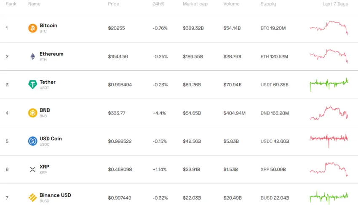Open Bitcoin's 7-day sparkline chart
The width and height of the screenshot is (358, 205).
pos(329,28)
